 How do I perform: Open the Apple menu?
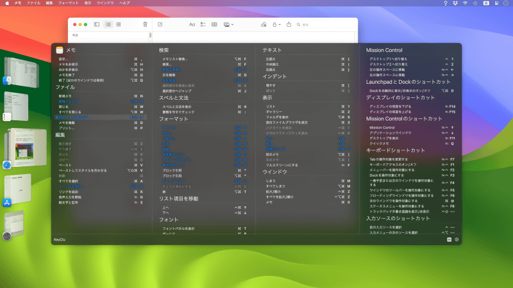(x=7, y=3)
